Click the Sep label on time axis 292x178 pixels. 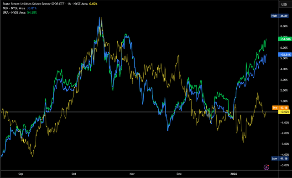click(x=21, y=174)
